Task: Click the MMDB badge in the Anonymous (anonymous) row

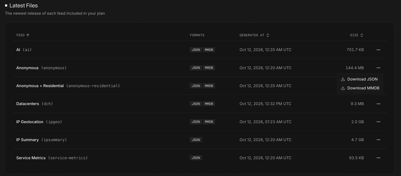Action: click(x=209, y=68)
